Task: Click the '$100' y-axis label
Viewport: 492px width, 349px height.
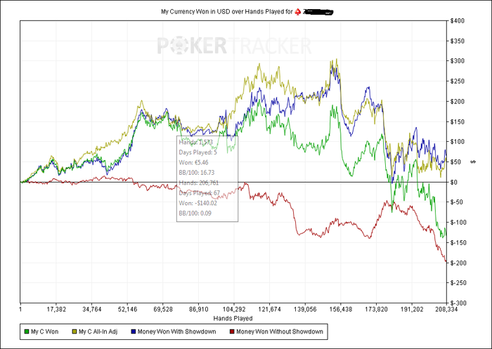Action: (x=457, y=142)
